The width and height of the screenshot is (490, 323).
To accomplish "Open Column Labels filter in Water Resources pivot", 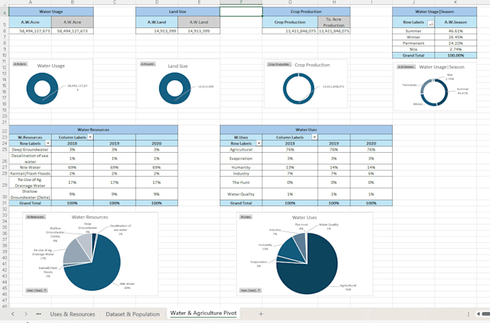I will [x=90, y=137].
